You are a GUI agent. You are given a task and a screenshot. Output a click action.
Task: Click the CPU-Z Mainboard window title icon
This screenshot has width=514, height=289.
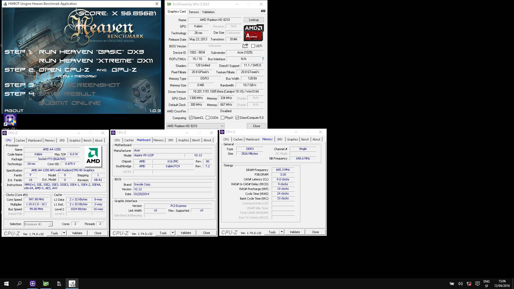(x=113, y=132)
